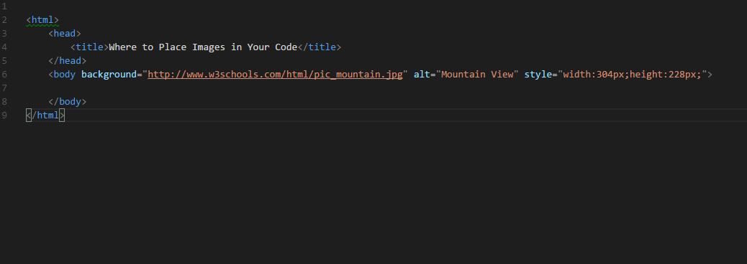Click line number 9 in gutter
Screen dimensions: 747x264
point(4,115)
